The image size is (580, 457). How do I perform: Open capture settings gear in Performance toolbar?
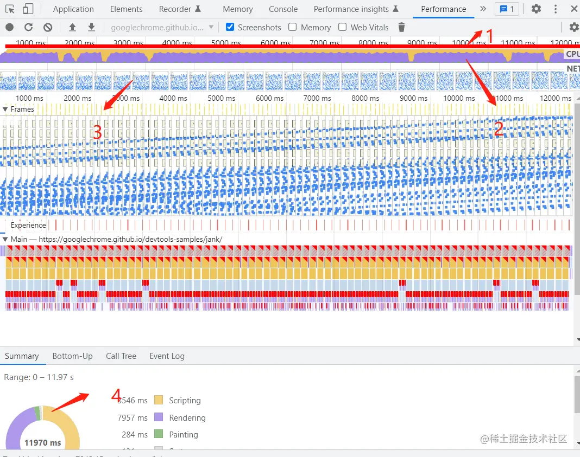click(573, 27)
